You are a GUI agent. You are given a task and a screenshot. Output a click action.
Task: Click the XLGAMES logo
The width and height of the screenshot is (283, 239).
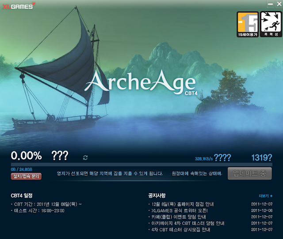pyautogui.click(x=19, y=6)
